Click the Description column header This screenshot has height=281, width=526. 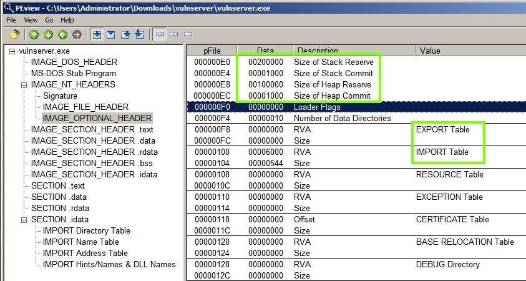coord(354,51)
